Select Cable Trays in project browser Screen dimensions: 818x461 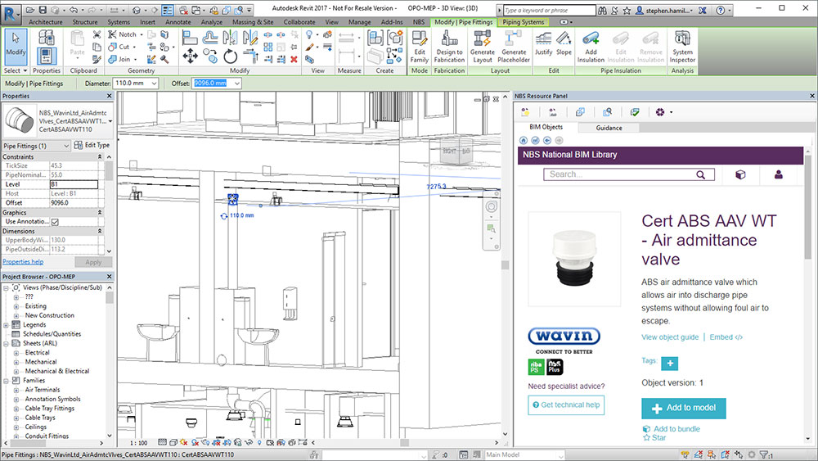39,418
